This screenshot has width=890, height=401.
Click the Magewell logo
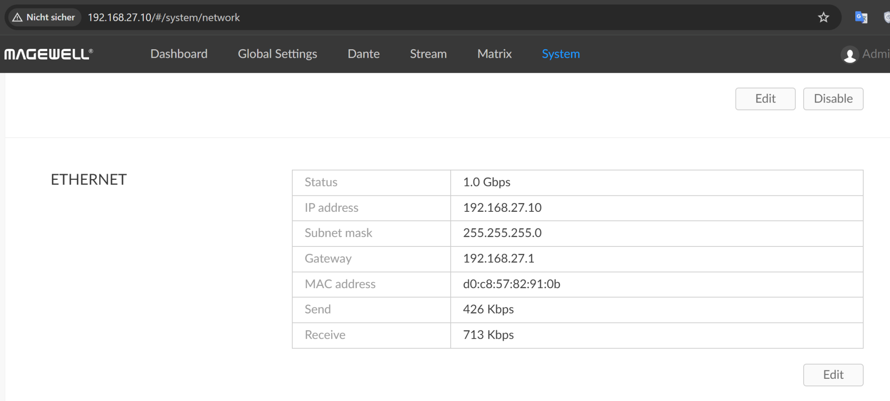[49, 54]
